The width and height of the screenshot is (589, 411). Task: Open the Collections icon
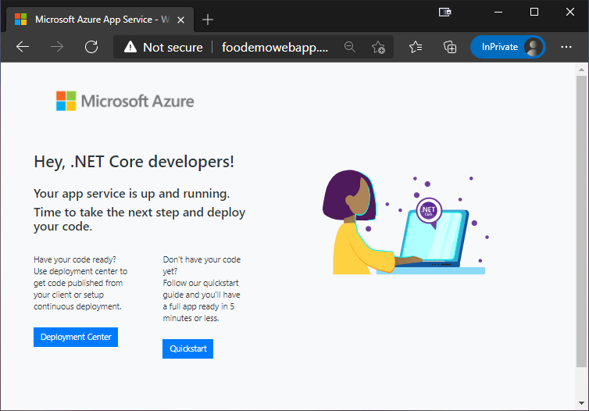[x=450, y=47]
